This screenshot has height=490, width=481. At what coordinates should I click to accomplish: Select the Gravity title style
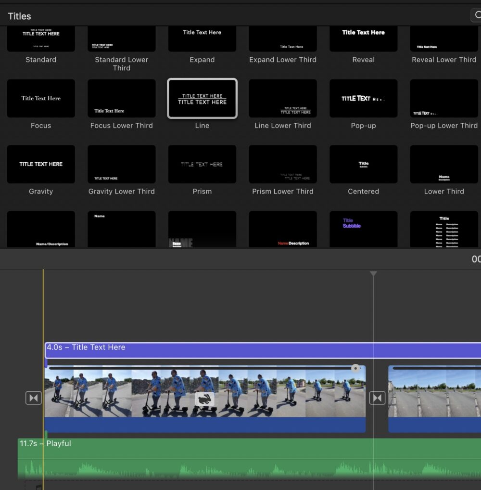[41, 164]
